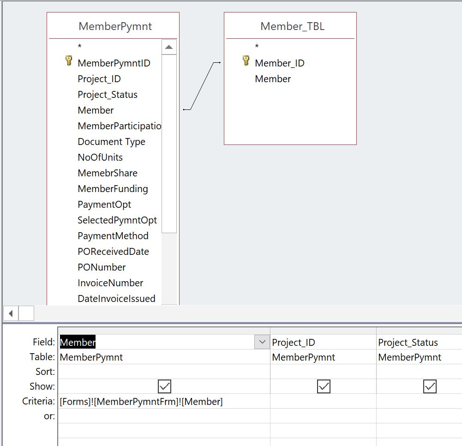Click the Member_ID primary key icon
462x446 pixels.
(x=246, y=61)
